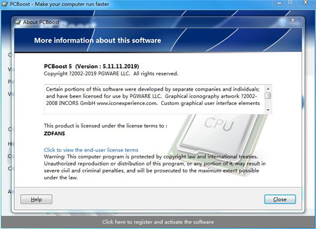Click the register and activate software bar
Image resolution: width=316 pixels, height=229 pixels.
pos(158,222)
